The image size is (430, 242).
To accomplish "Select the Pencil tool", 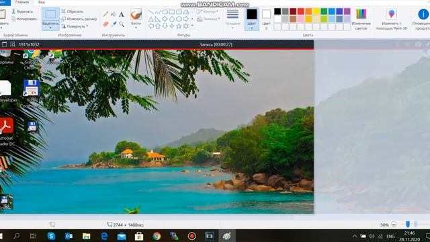I will [x=105, y=14].
